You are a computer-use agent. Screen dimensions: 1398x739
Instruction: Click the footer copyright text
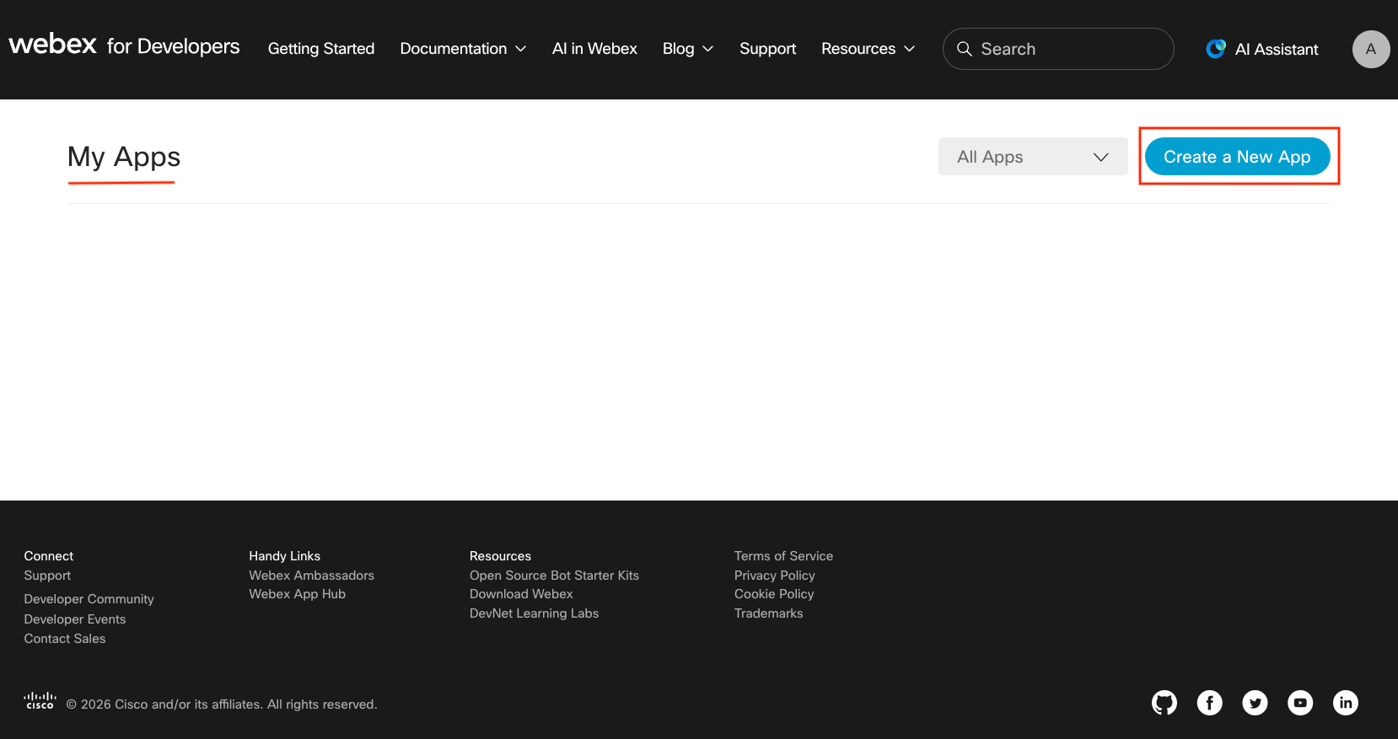tap(222, 704)
